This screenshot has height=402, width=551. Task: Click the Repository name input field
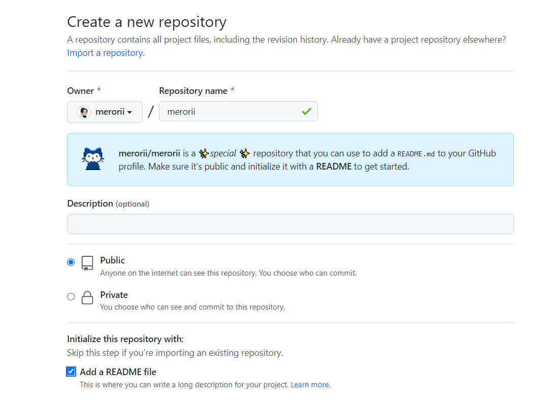[x=238, y=111]
